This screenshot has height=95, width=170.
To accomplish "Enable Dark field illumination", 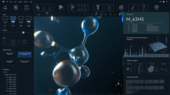I will coord(10,62).
